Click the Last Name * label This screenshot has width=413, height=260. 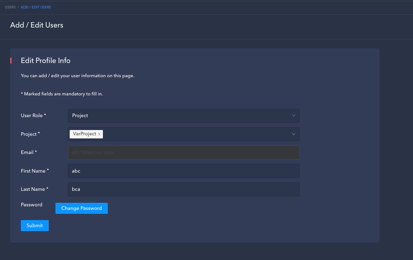pyautogui.click(x=35, y=189)
